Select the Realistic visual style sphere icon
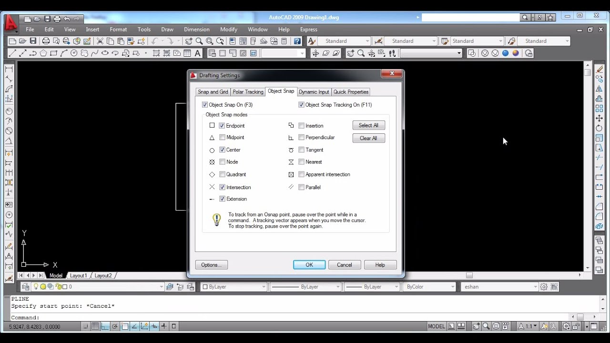Viewport: 610px width, 343px height. click(x=505, y=53)
